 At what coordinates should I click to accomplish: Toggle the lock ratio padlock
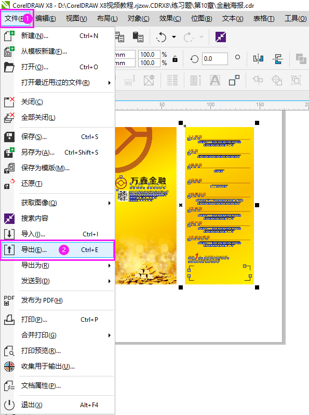[x=175, y=59]
